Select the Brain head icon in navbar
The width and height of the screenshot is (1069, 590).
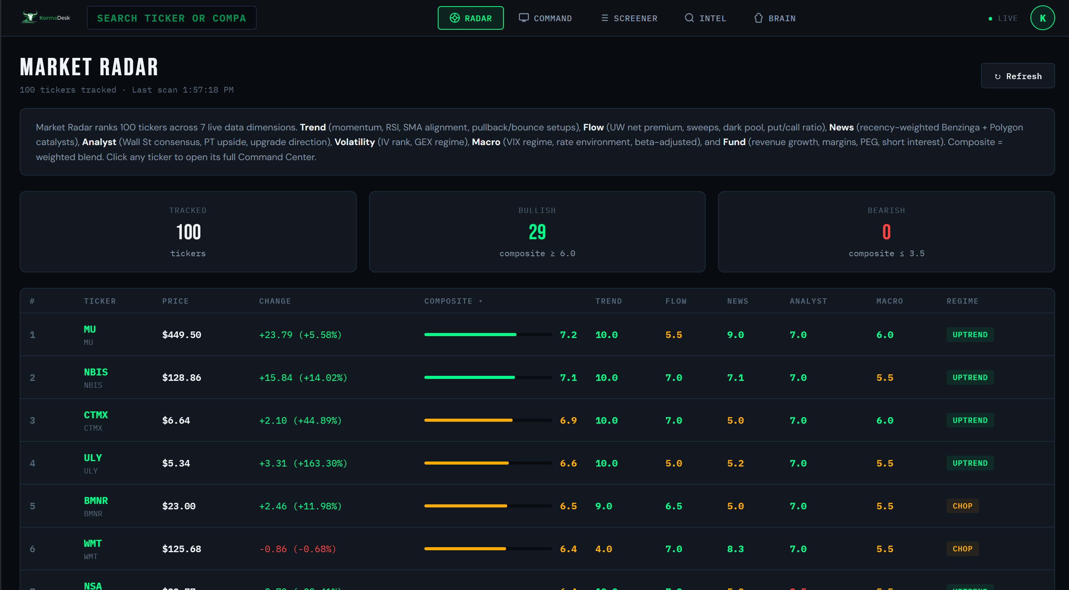(x=759, y=18)
